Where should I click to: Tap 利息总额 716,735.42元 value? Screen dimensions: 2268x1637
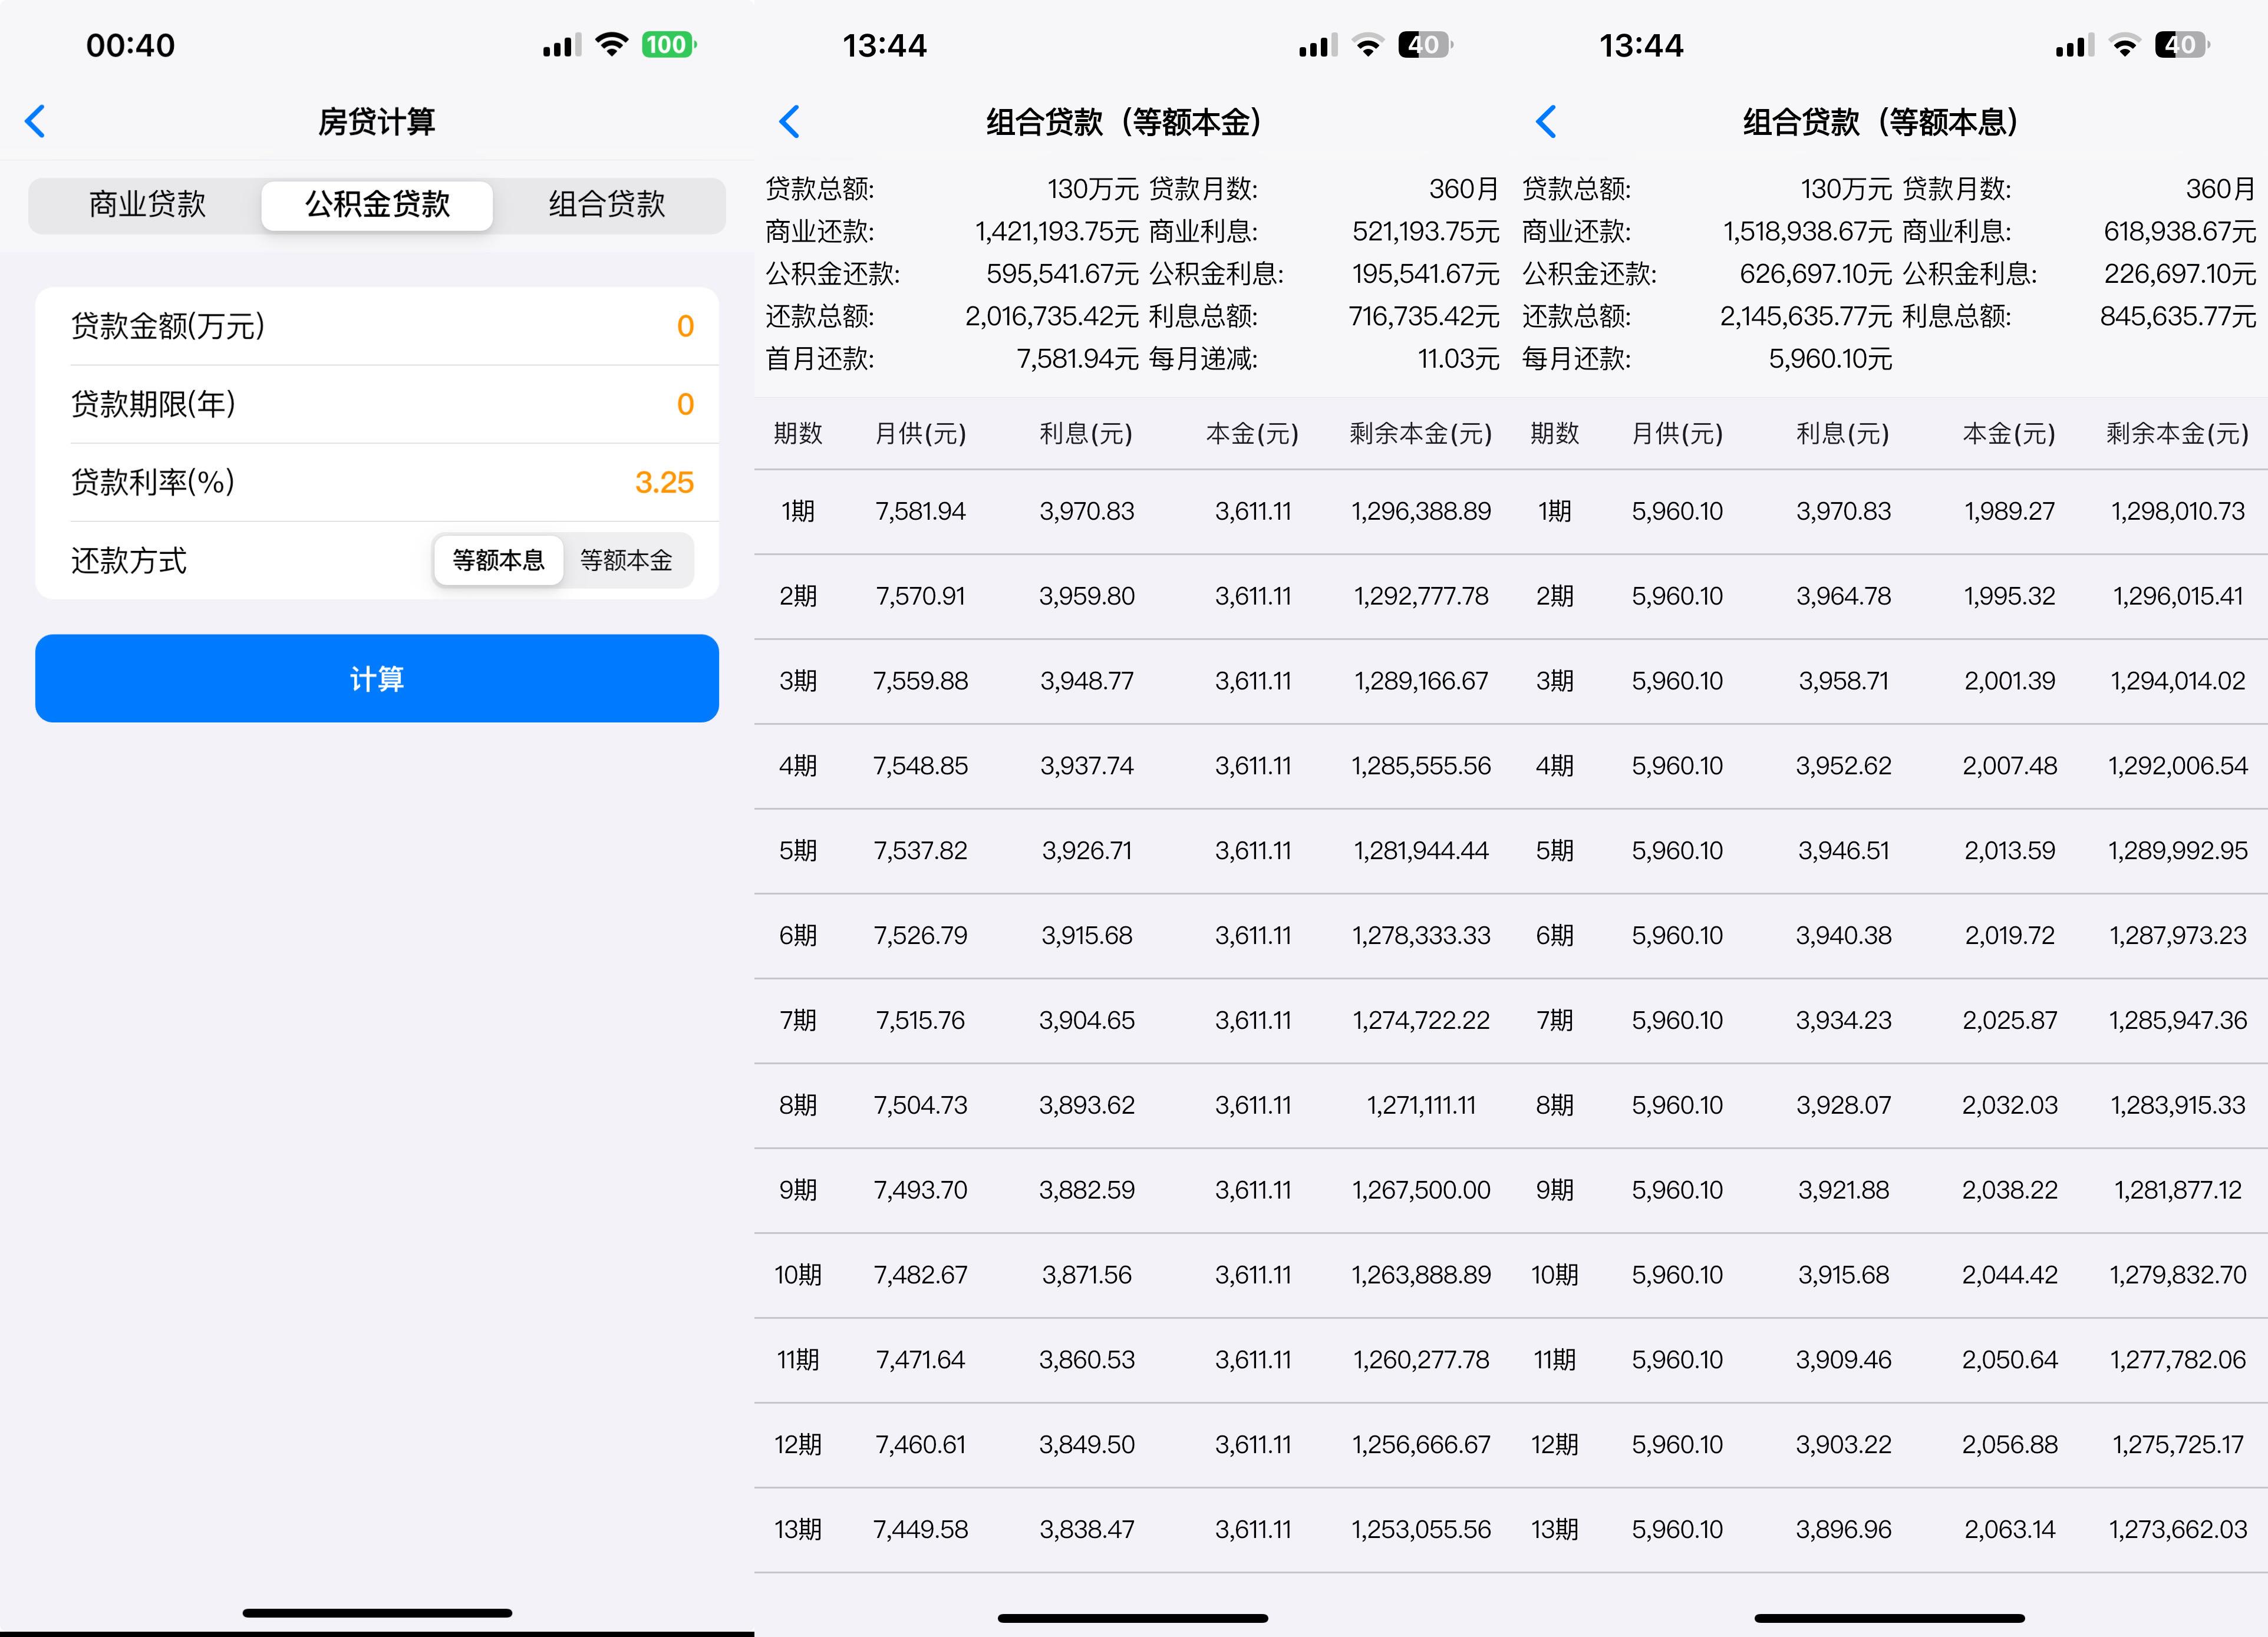pos(1424,316)
